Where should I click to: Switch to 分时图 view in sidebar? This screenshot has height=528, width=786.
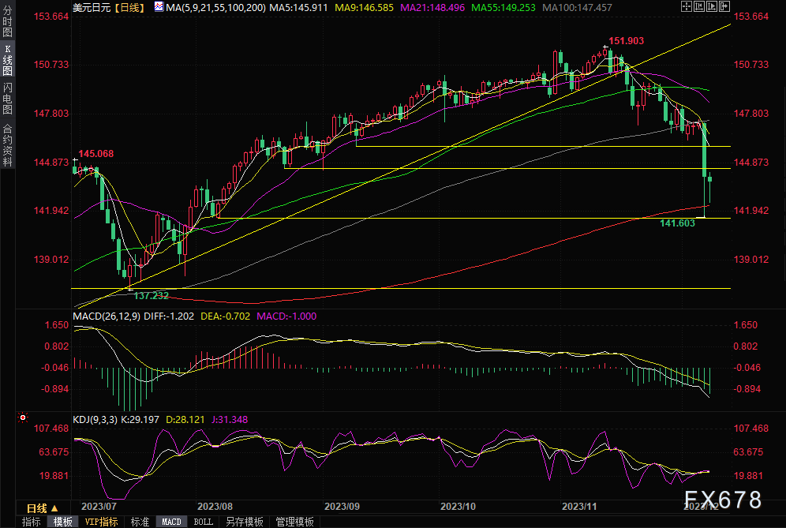click(x=7, y=25)
